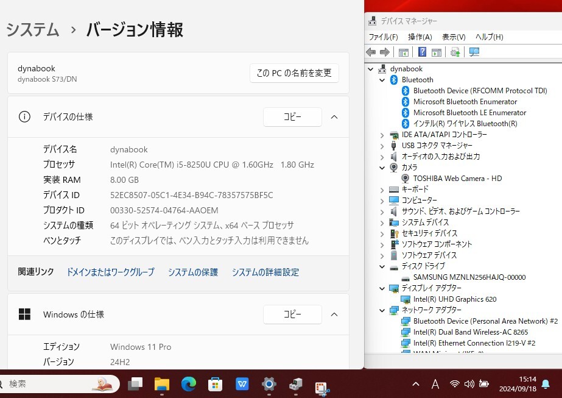Select Bluetooth Device (RFCOMM Protocol TDI) icon
This screenshot has height=398, width=562.
tap(406, 91)
